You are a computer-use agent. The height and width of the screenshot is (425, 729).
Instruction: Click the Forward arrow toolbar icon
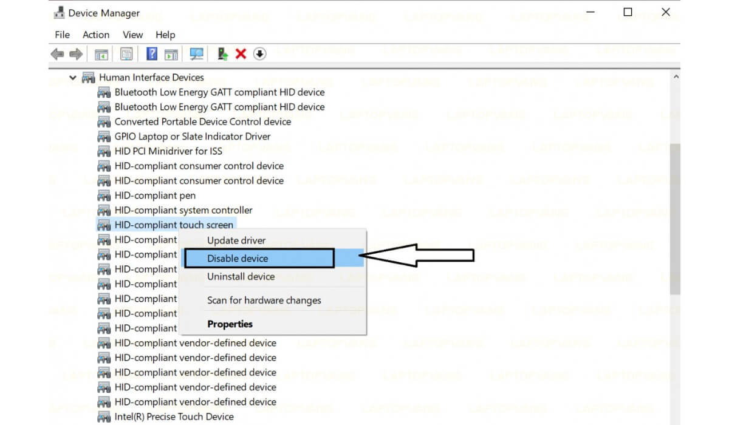tap(76, 54)
